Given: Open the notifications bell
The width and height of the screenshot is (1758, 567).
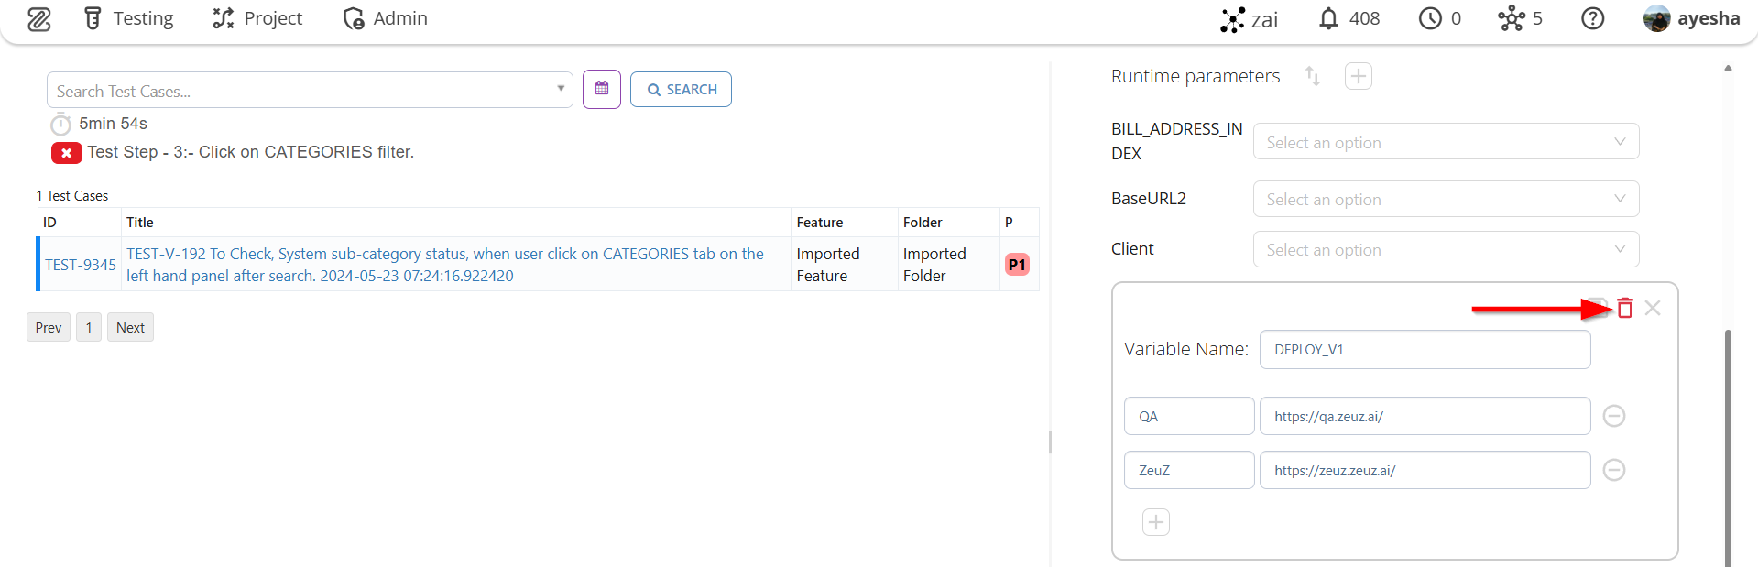Looking at the screenshot, I should (x=1328, y=18).
